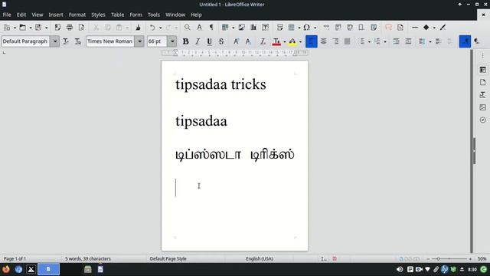Image resolution: width=490 pixels, height=276 pixels.
Task: Toggle Italic formatting
Action: pyautogui.click(x=198, y=41)
